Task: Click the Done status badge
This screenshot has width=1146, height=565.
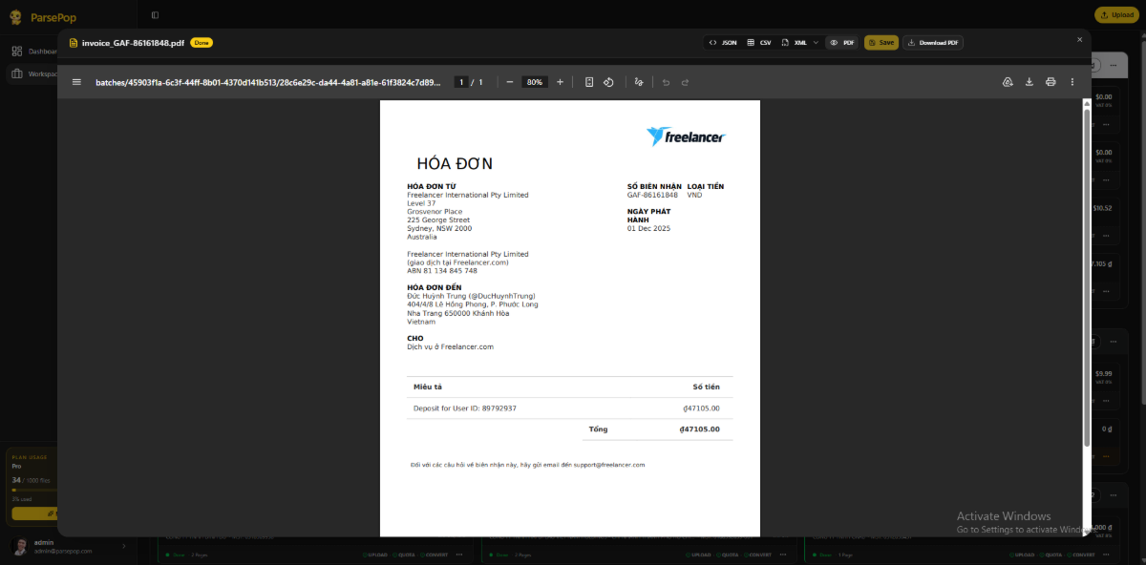Action: [201, 43]
